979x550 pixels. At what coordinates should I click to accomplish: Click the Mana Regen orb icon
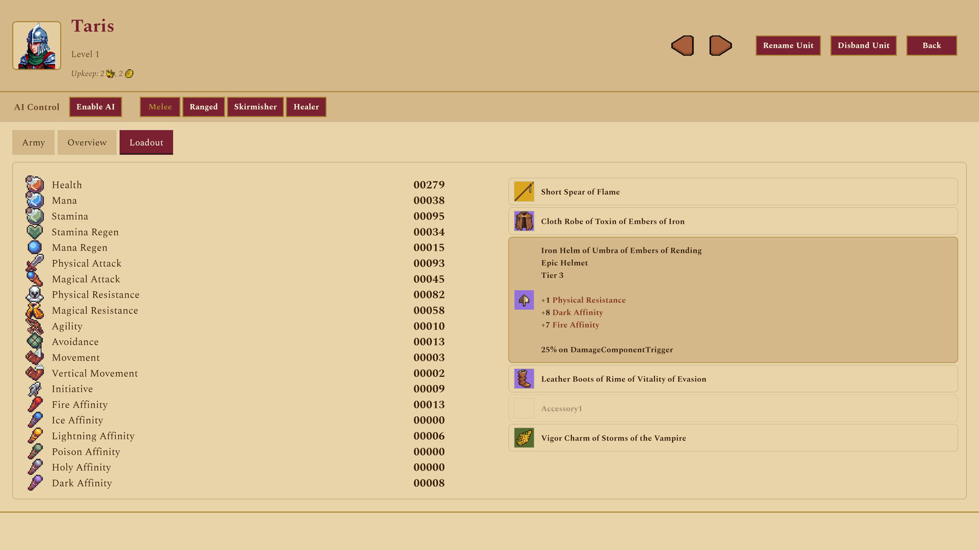coord(35,248)
